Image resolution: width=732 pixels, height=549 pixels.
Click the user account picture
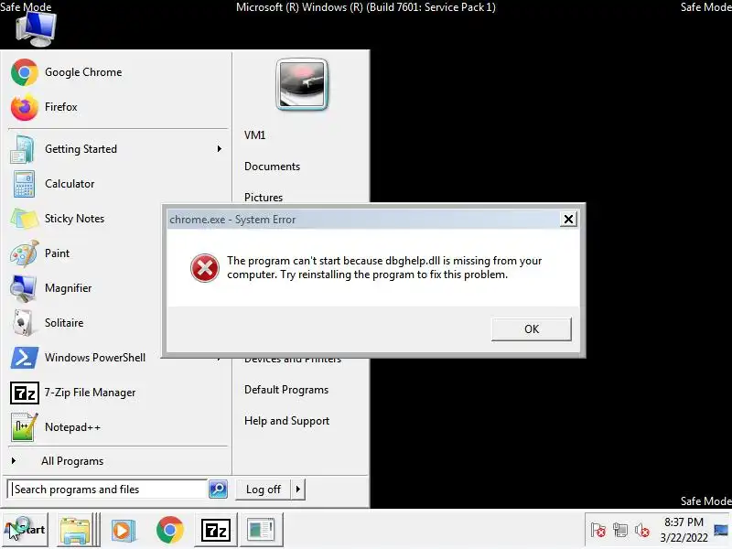(302, 84)
